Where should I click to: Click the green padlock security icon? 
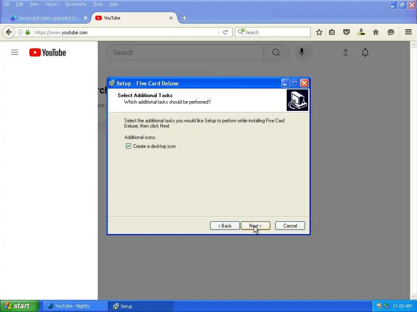[28, 32]
